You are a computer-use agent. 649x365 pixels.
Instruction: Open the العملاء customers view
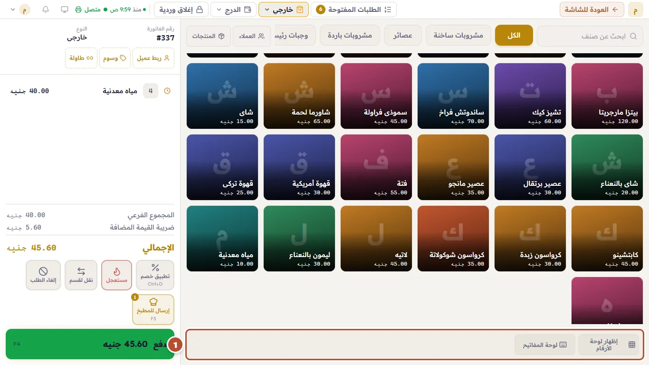[252, 36]
